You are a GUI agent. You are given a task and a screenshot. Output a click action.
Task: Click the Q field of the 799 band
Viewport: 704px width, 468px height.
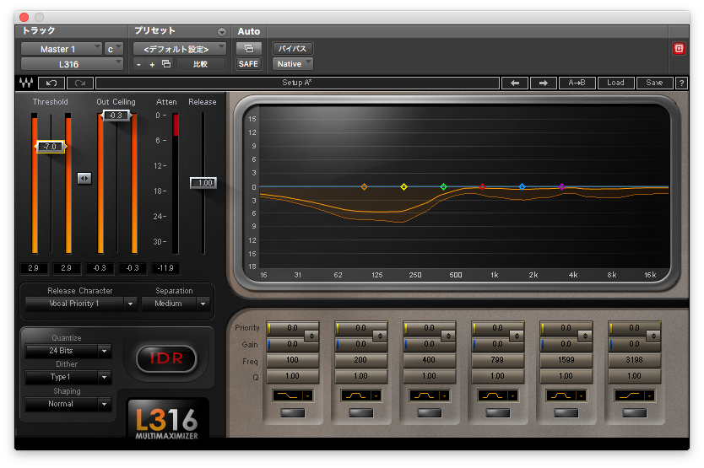[x=497, y=376]
